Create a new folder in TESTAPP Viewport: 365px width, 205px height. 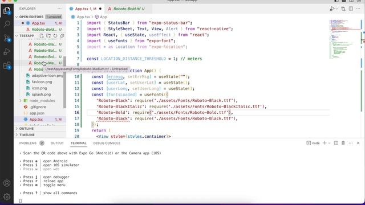coord(48,36)
